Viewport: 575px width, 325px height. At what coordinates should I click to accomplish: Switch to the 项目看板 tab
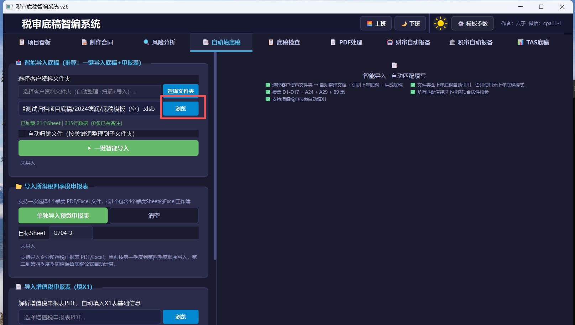click(35, 42)
